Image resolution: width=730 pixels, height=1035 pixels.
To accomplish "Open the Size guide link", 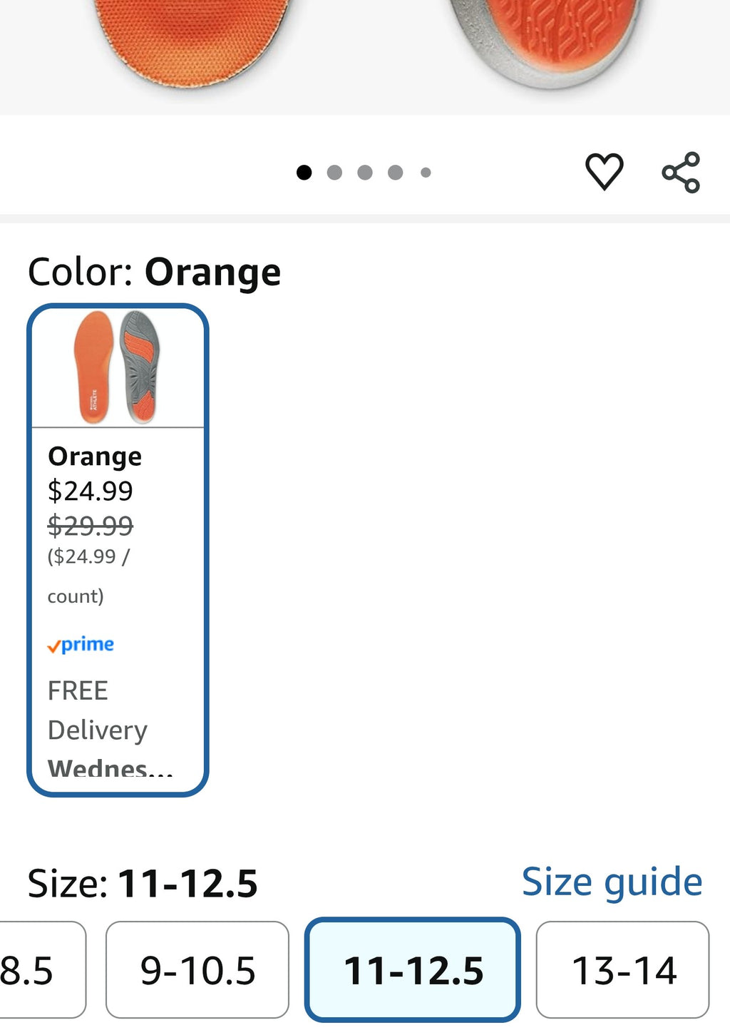I will 612,882.
